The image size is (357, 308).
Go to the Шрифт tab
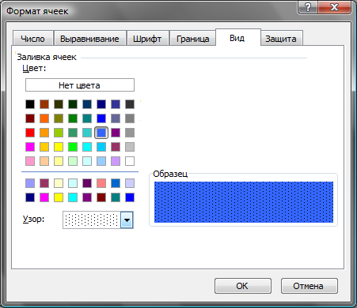pyautogui.click(x=147, y=39)
